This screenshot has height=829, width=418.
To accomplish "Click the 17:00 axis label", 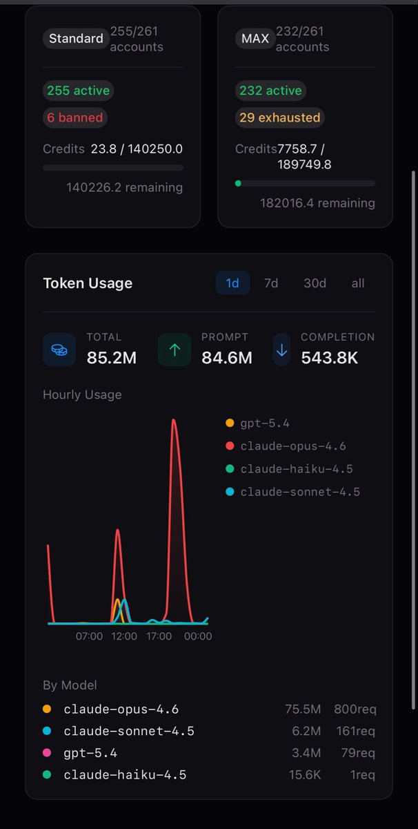I will [x=159, y=636].
